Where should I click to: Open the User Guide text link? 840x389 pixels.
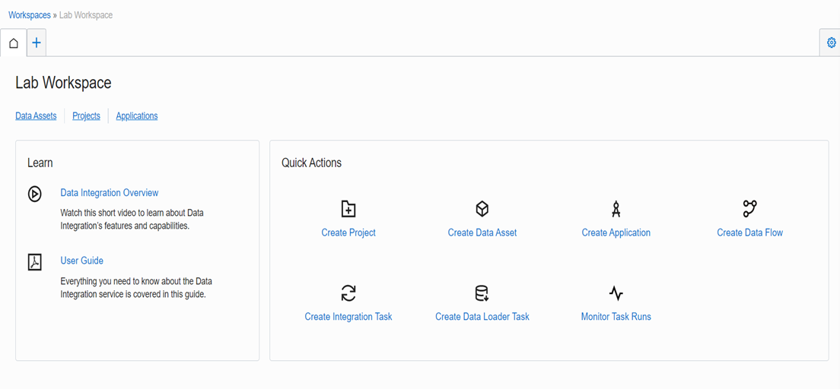(x=81, y=261)
